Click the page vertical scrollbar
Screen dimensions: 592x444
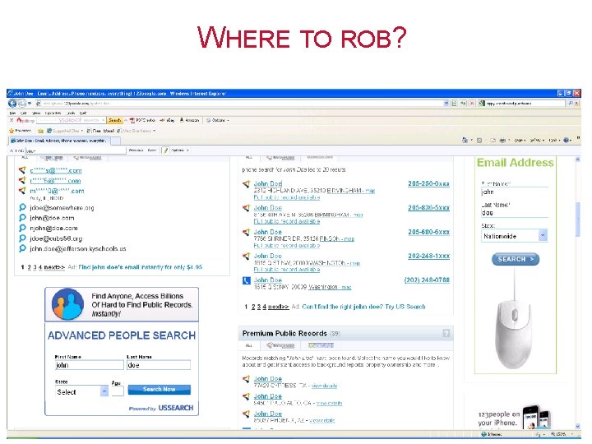577,293
